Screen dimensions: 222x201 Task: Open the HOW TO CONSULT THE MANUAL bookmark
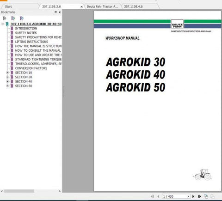pyautogui.click(x=38, y=50)
